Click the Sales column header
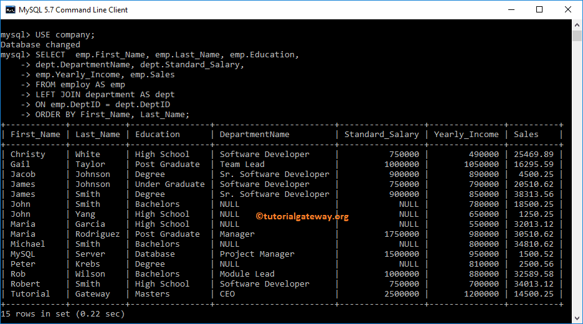The height and width of the screenshot is (324, 583). 526,135
